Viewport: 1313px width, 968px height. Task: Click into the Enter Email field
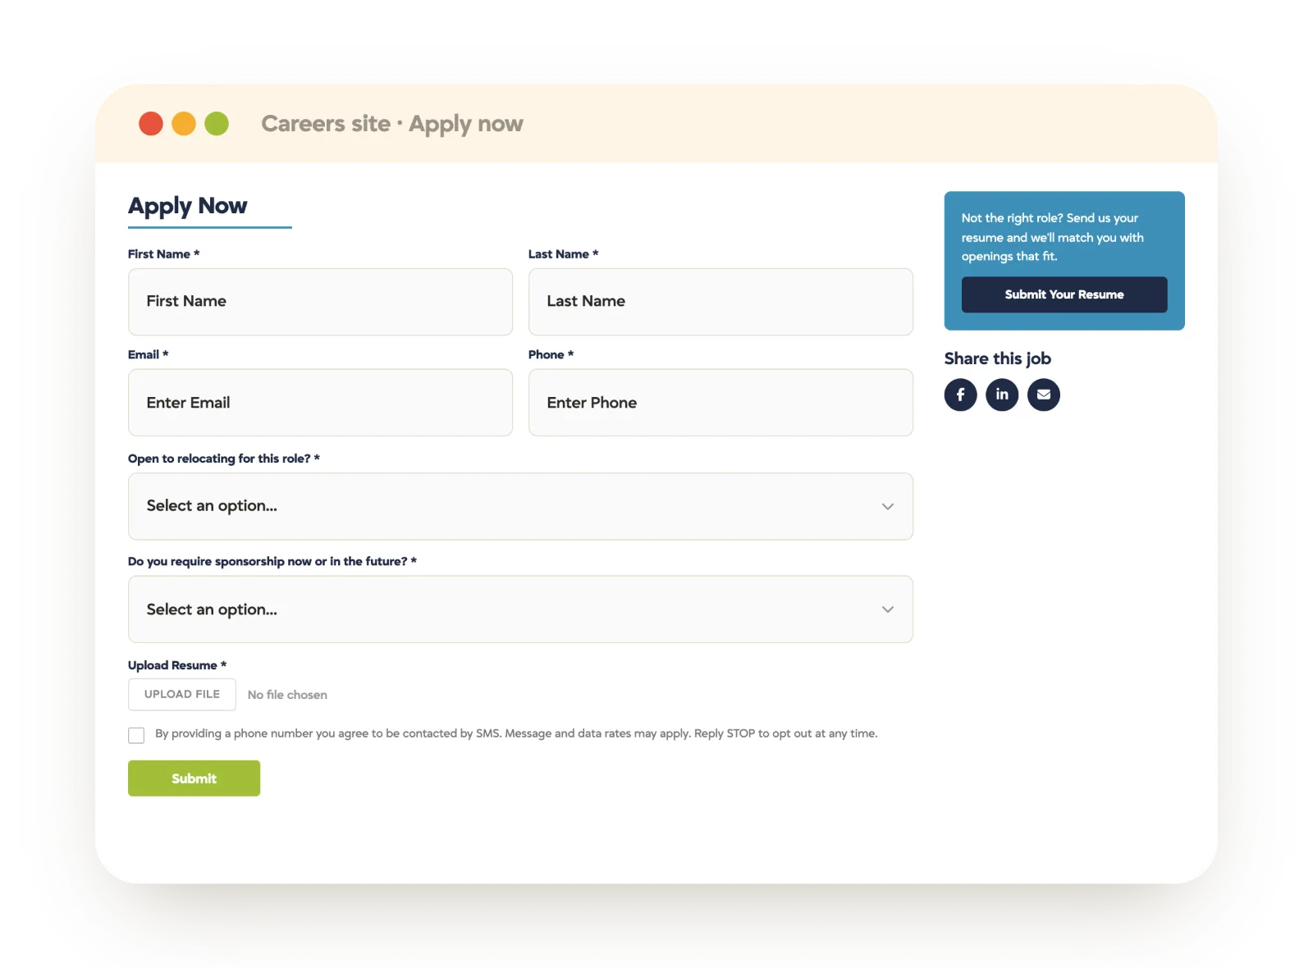pos(320,403)
